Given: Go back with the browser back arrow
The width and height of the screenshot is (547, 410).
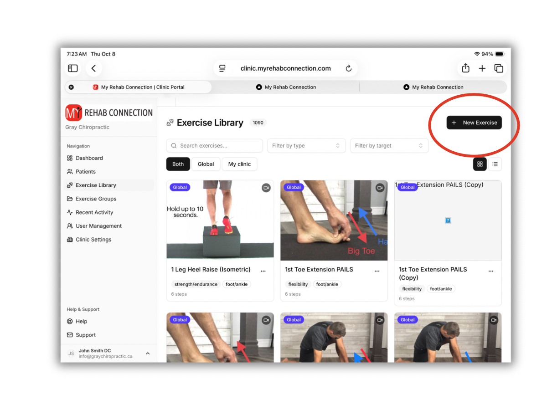Looking at the screenshot, I should 93,68.
